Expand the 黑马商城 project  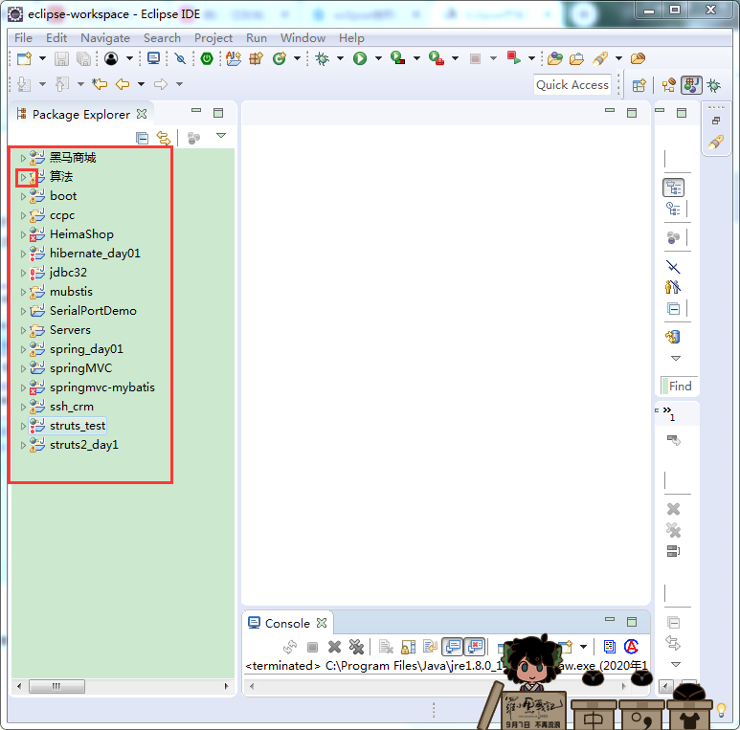click(23, 158)
